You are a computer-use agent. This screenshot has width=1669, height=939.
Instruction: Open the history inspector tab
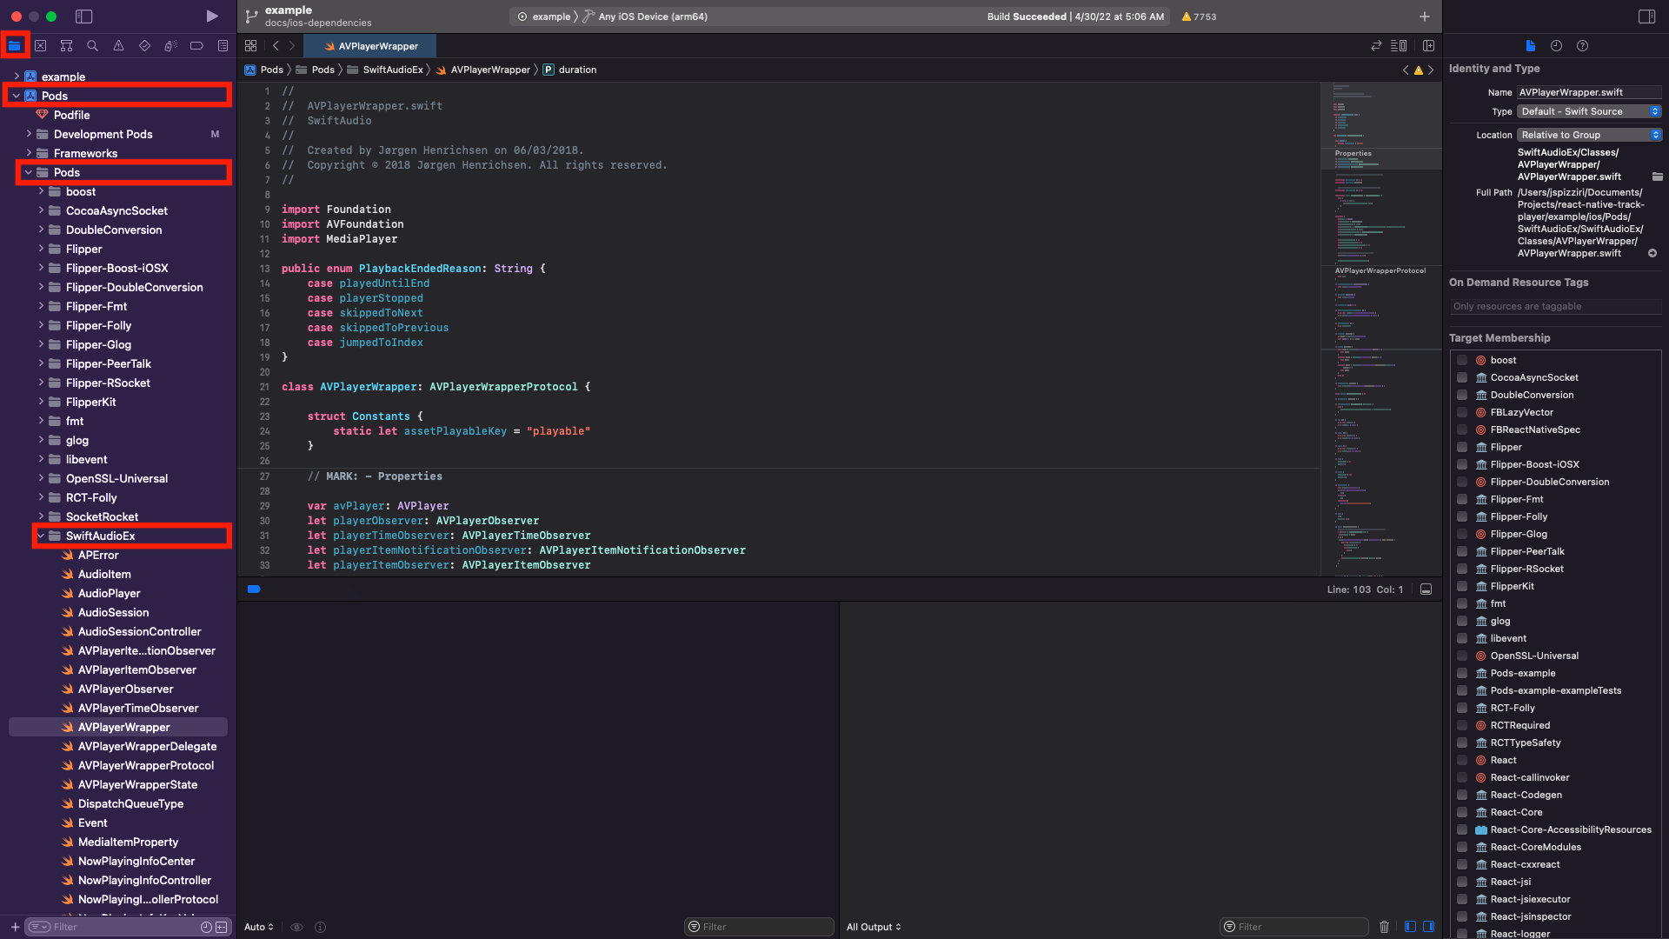(1557, 46)
